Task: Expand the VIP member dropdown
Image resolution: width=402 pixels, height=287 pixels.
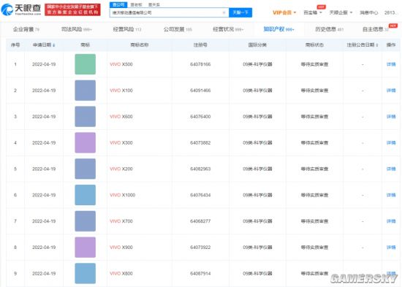Action: (x=284, y=12)
